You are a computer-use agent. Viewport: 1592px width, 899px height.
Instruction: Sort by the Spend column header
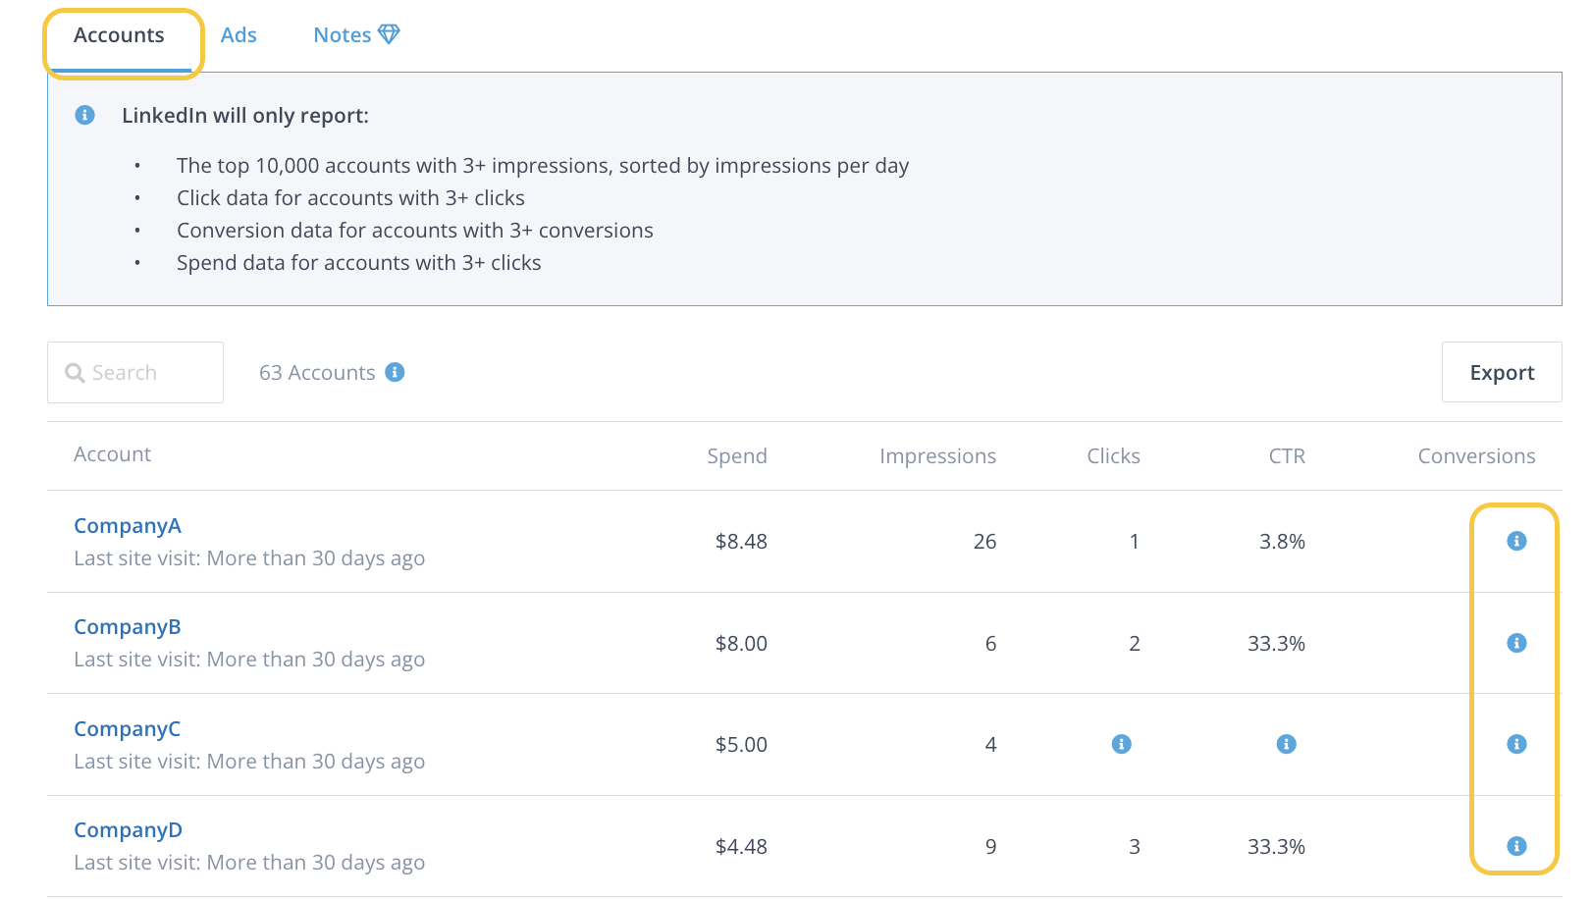coord(737,455)
